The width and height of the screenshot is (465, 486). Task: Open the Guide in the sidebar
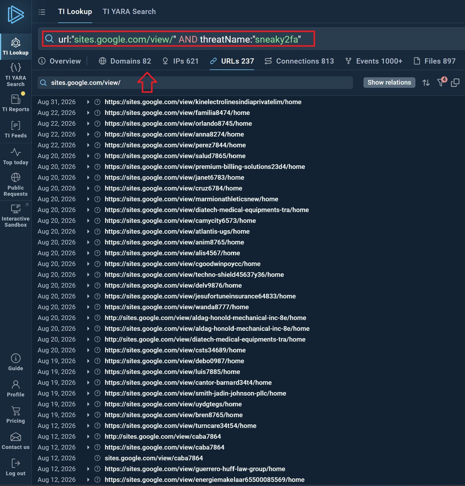click(15, 362)
